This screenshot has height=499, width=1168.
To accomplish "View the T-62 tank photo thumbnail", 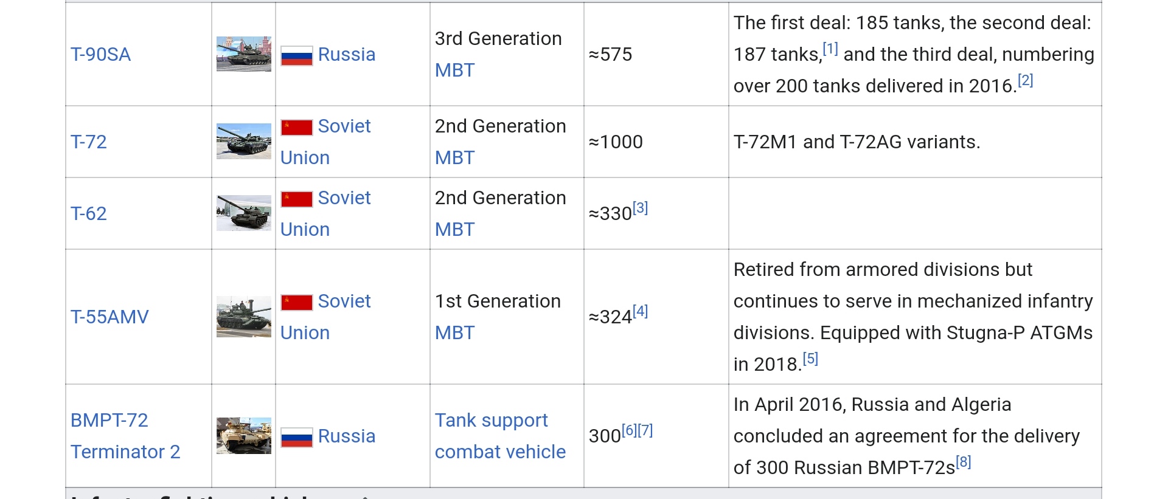I will 244,213.
